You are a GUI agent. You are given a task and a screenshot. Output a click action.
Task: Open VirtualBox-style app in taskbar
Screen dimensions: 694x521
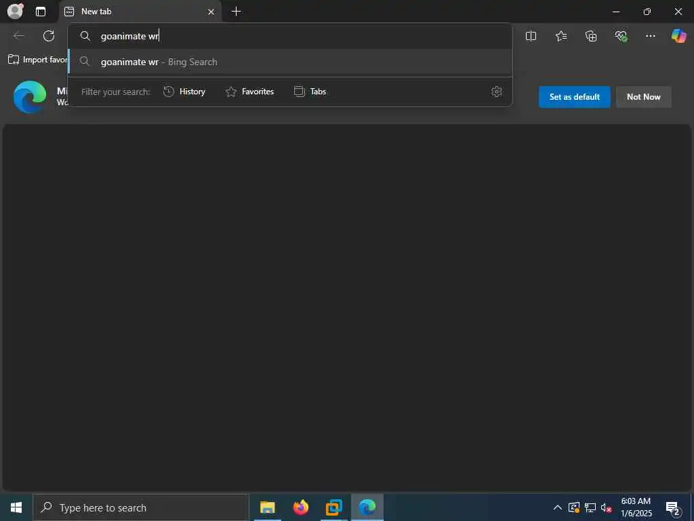[333, 507]
